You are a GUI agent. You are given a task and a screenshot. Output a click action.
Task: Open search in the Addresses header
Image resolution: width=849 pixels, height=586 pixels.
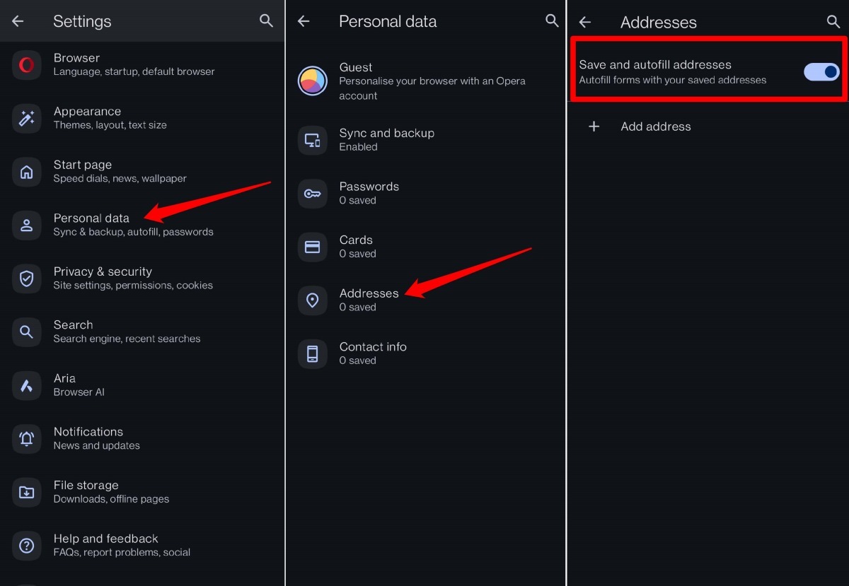[x=833, y=22]
